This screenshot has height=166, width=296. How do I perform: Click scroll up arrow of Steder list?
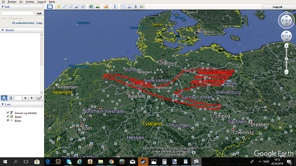point(42,34)
